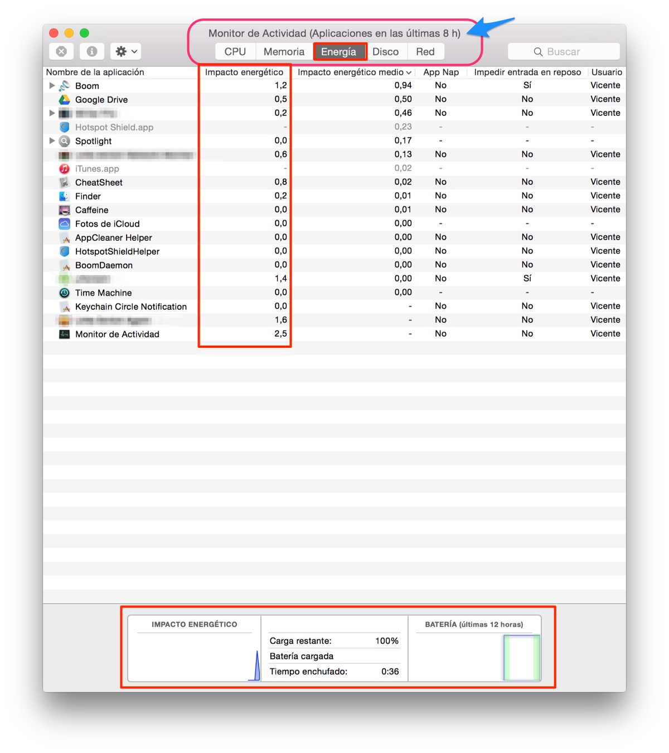
Task: Click the Google Drive app icon
Action: pos(65,100)
